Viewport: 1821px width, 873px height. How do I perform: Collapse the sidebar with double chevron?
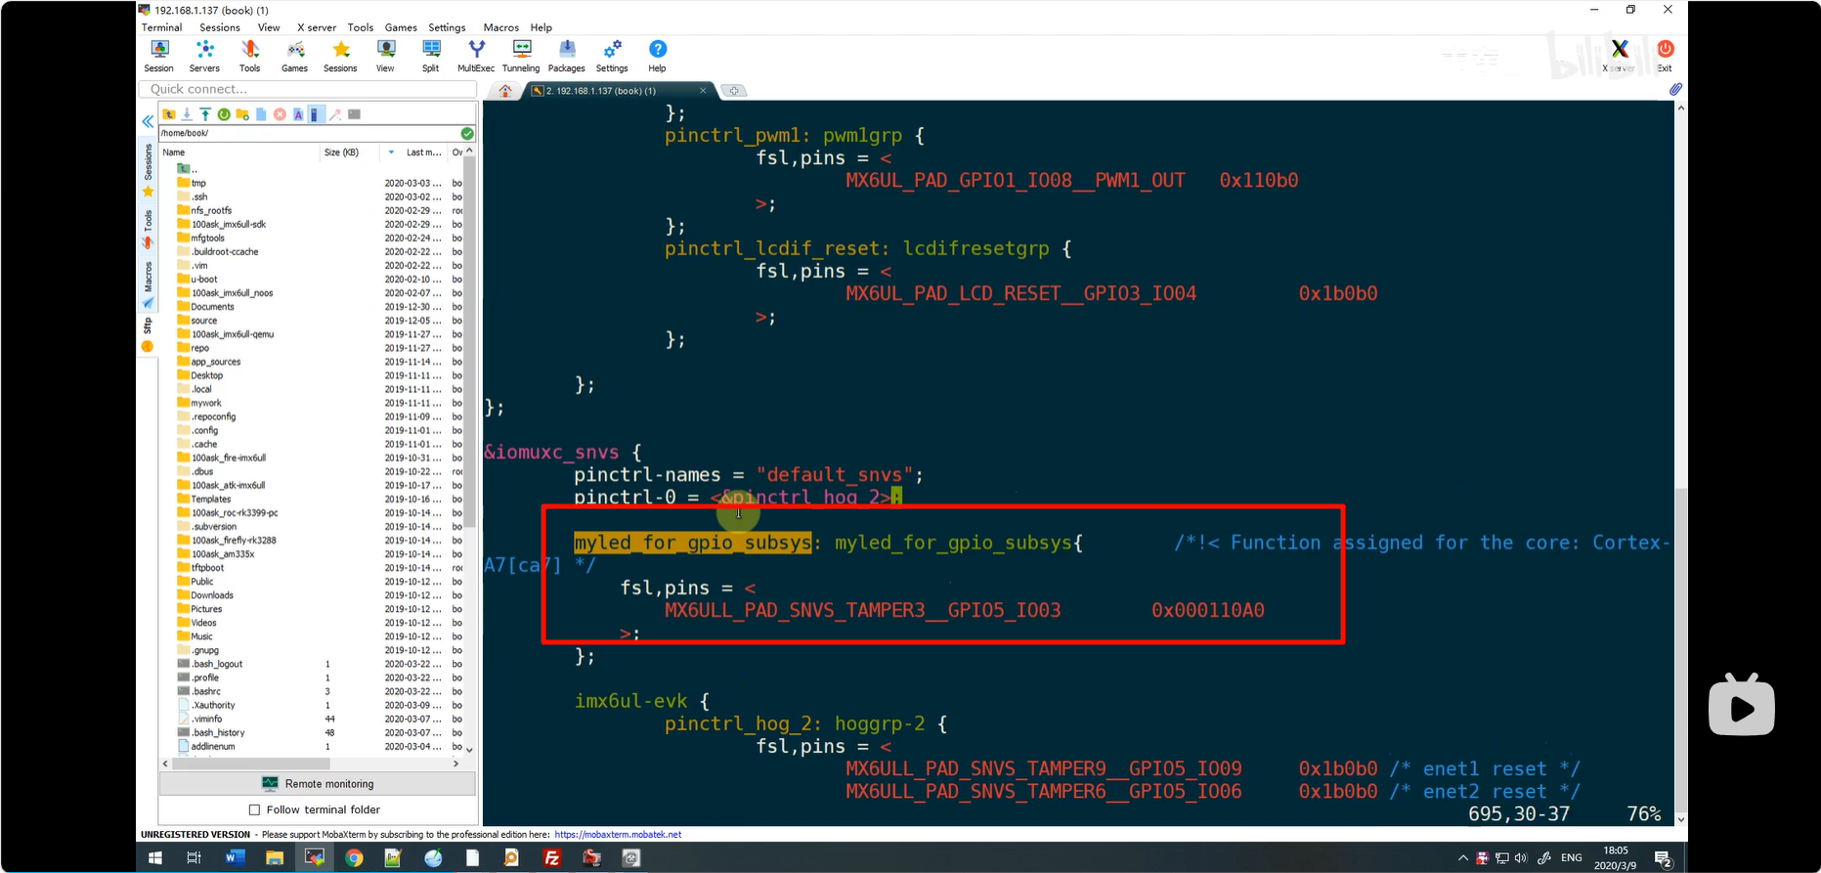pyautogui.click(x=148, y=122)
